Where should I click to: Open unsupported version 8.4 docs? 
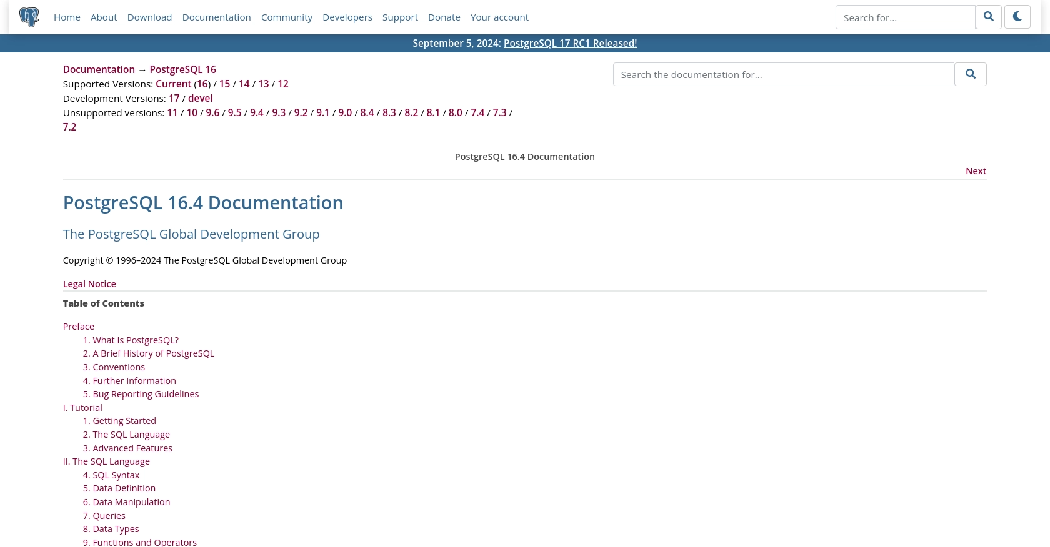(x=367, y=112)
